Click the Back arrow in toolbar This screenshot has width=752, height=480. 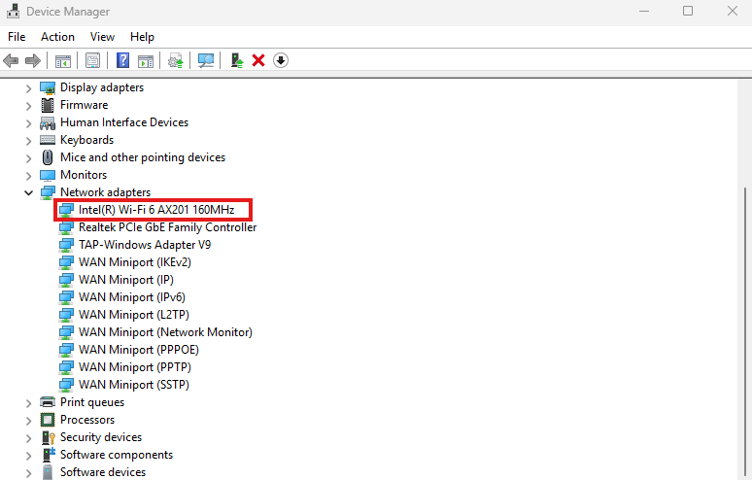click(x=12, y=60)
